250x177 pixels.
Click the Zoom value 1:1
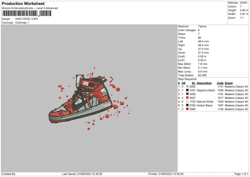pyautogui.click(x=242, y=18)
